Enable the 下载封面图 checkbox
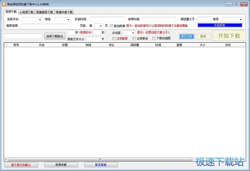The image size is (250, 171). (154, 38)
